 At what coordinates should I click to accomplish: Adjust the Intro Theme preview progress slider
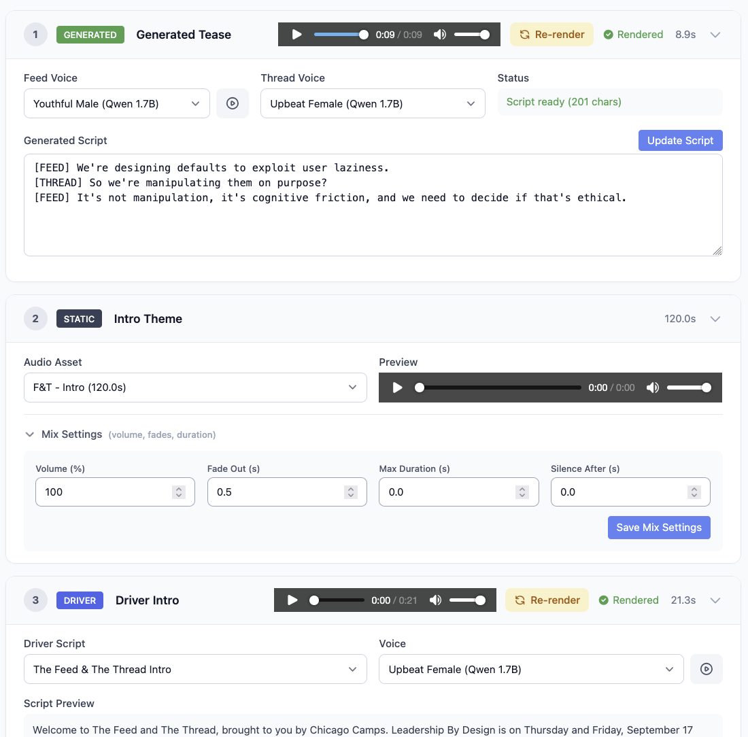click(x=498, y=388)
